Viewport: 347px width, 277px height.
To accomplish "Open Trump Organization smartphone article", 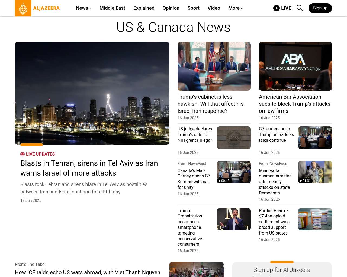I will click(x=190, y=227).
